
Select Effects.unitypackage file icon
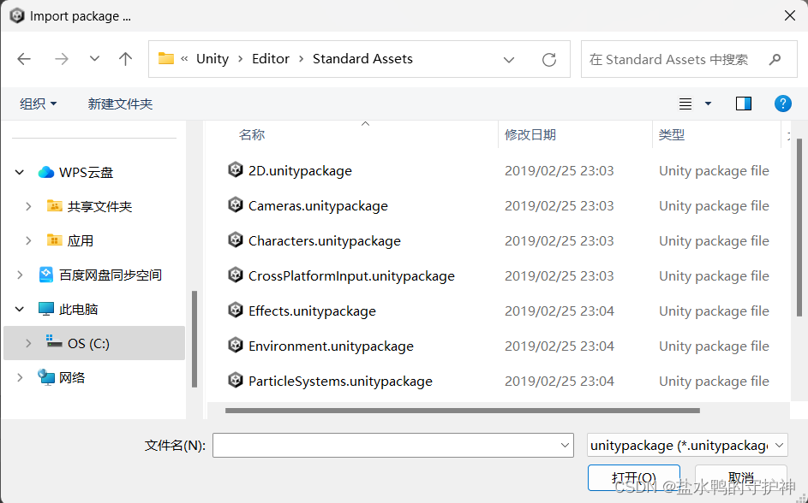tap(236, 310)
